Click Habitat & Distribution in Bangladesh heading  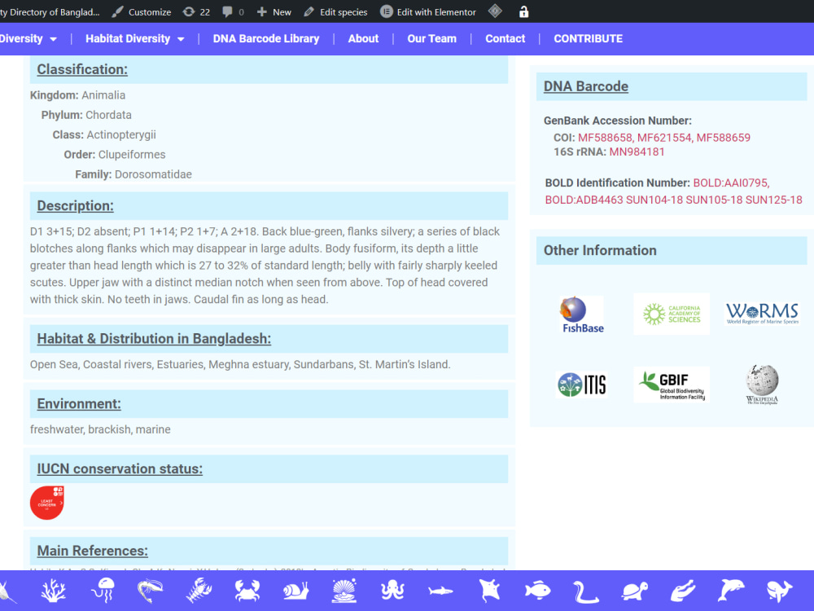tap(154, 338)
